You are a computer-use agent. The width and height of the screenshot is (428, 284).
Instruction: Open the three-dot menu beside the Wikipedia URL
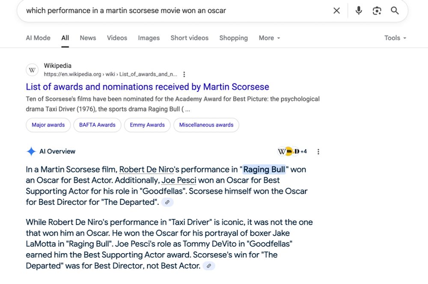(184, 74)
